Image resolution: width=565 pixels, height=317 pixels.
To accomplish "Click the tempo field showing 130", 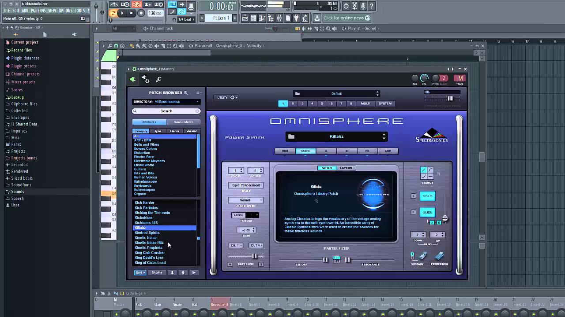I will click(155, 13).
